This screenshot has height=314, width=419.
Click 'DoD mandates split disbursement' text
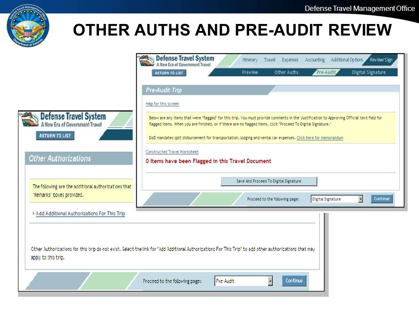(222, 138)
